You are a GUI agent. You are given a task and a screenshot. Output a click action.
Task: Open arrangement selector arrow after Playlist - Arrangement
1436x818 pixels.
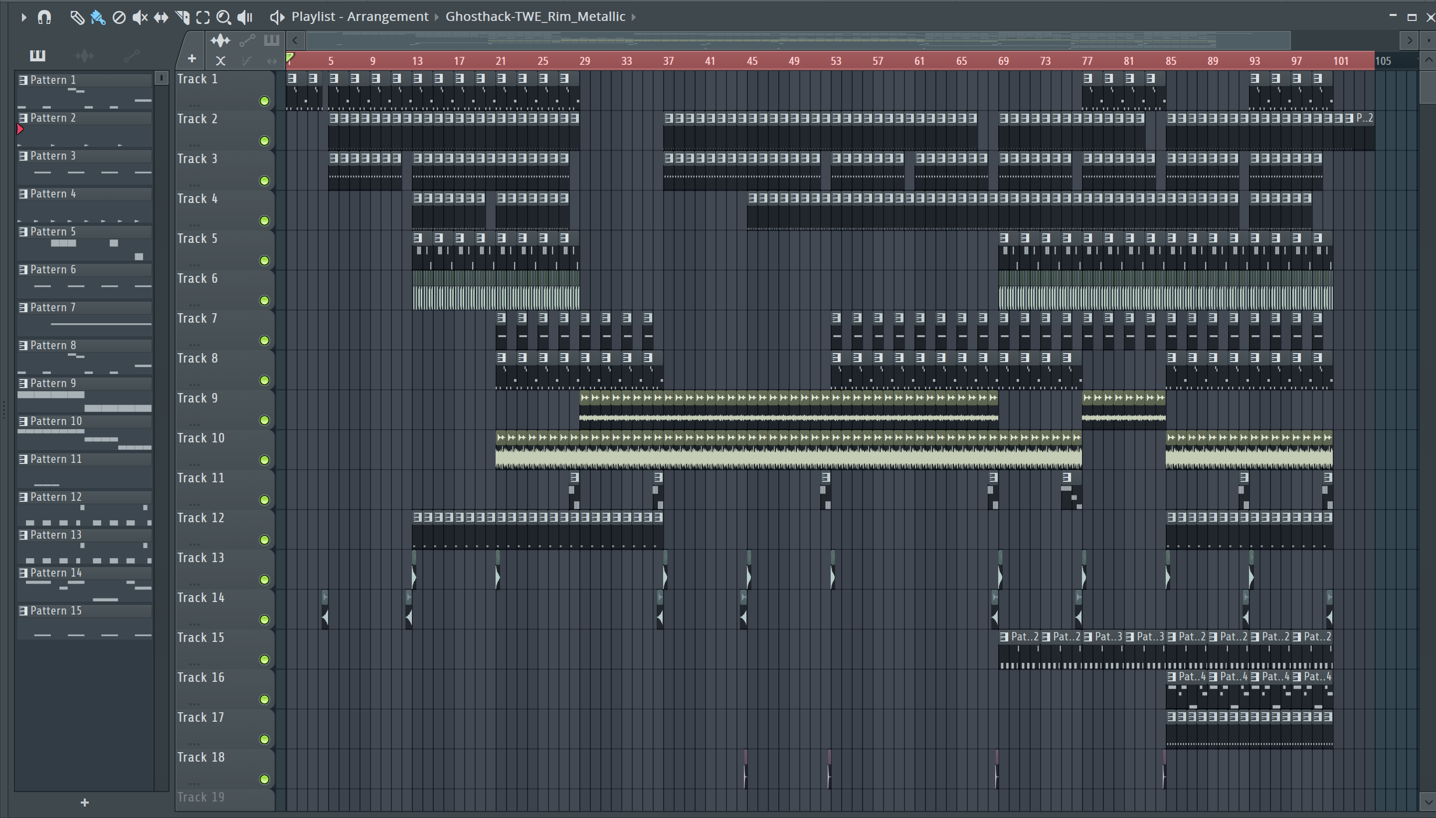click(x=436, y=17)
